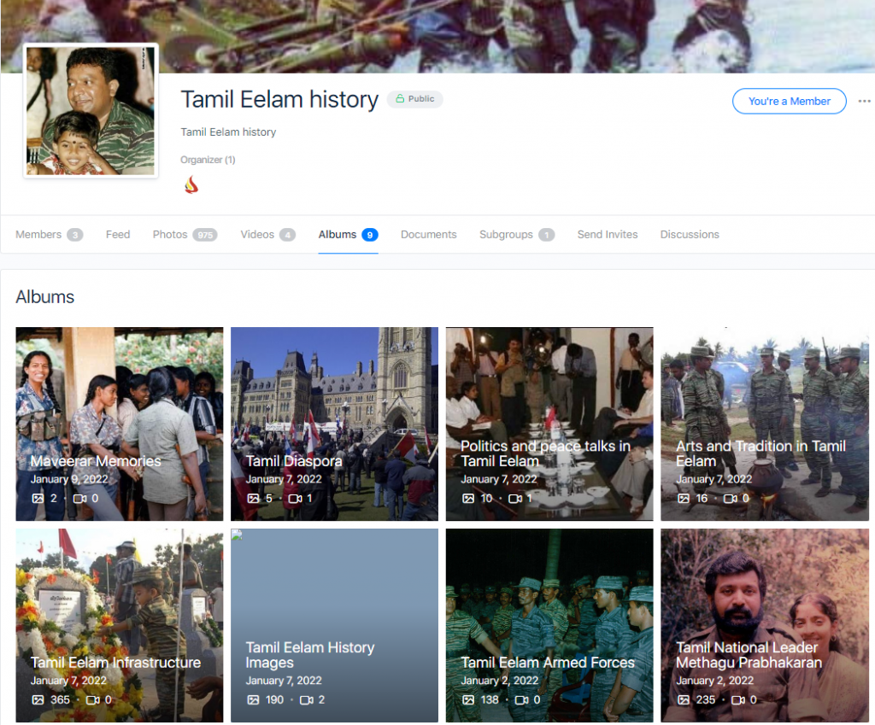Click the organizer flame avatar icon

pos(191,184)
